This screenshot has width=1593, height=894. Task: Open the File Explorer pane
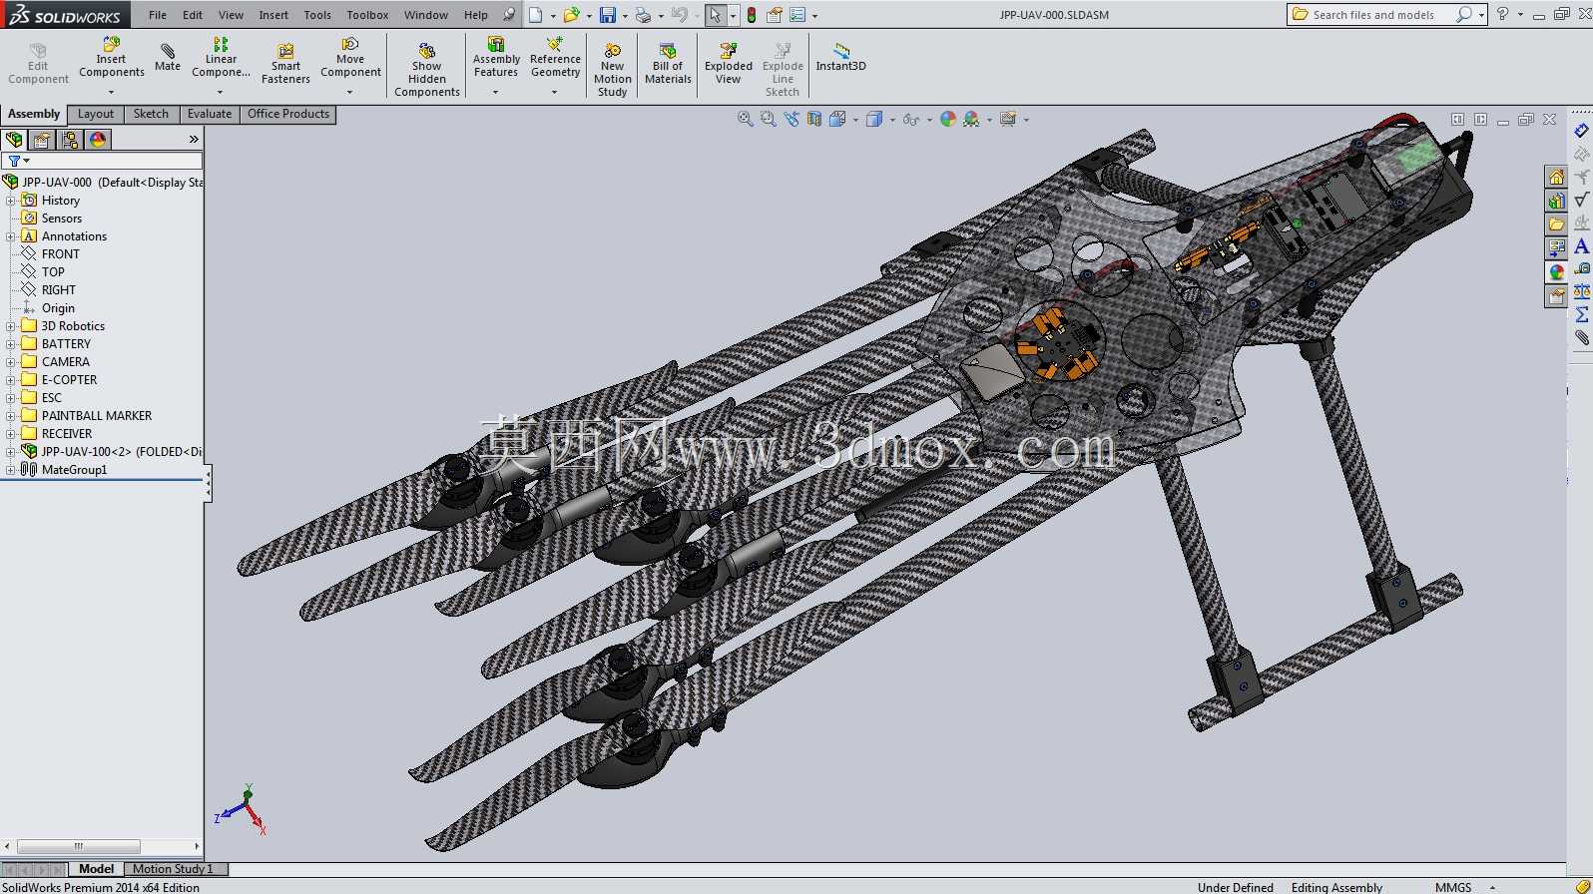[x=1556, y=224]
